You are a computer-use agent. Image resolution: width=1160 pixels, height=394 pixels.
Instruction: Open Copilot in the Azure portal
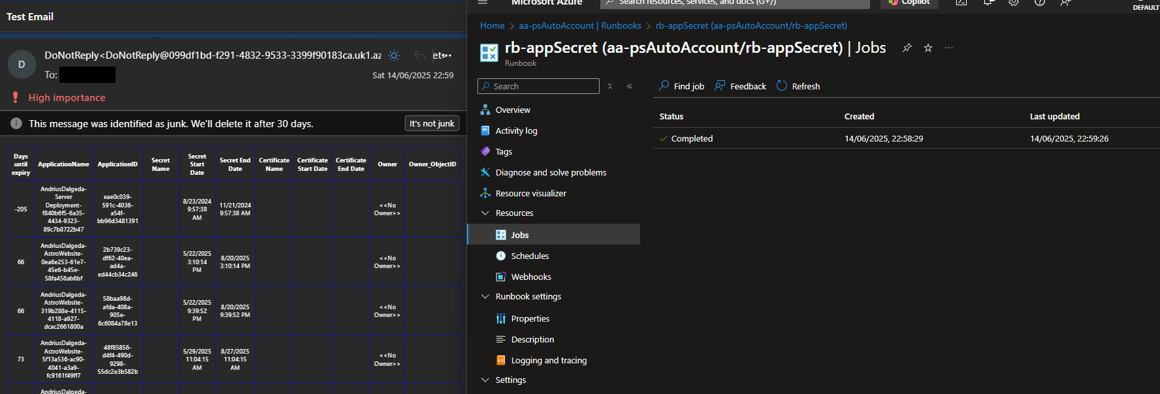909,3
